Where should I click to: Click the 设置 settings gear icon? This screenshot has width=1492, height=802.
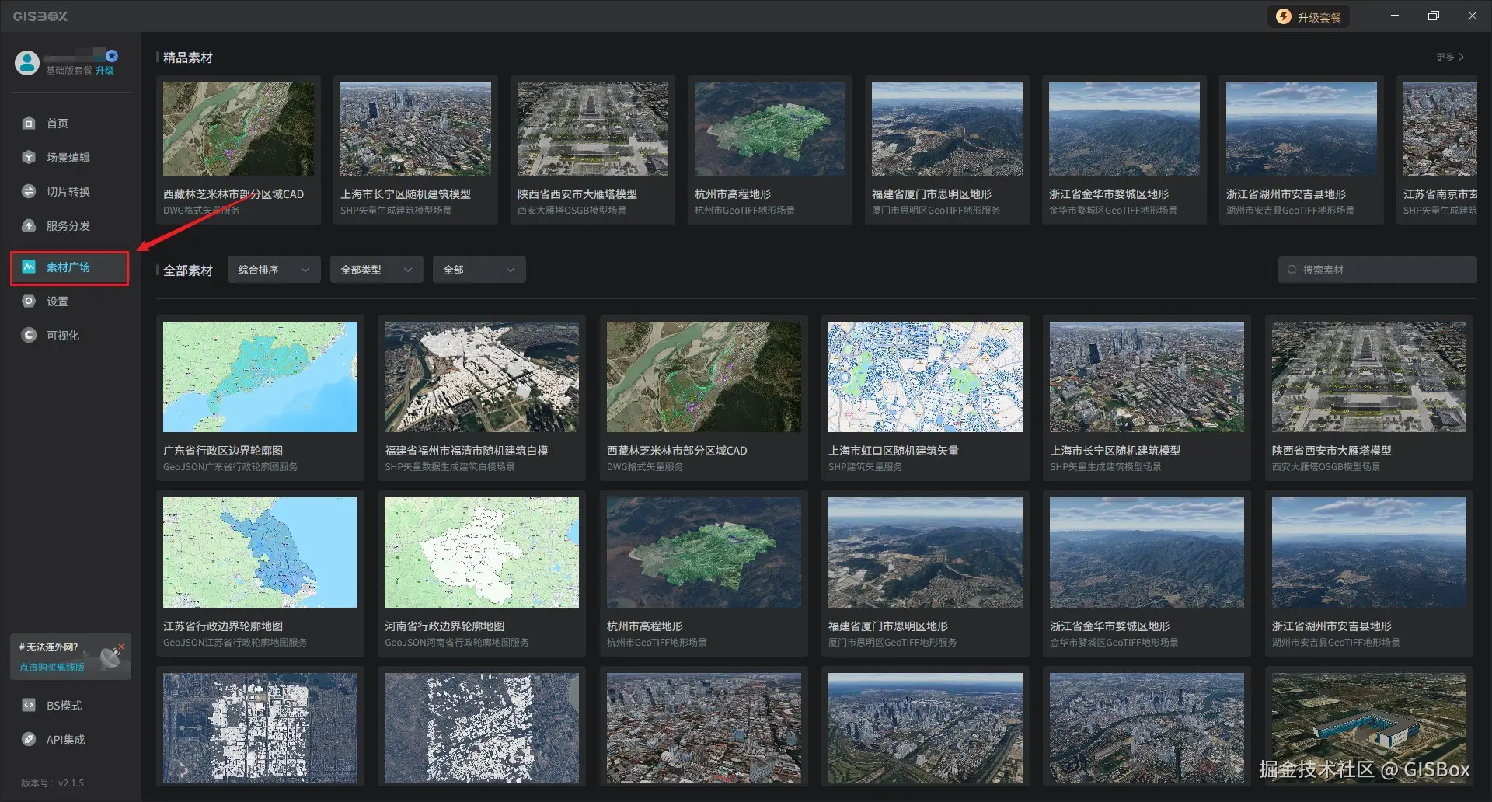point(29,301)
